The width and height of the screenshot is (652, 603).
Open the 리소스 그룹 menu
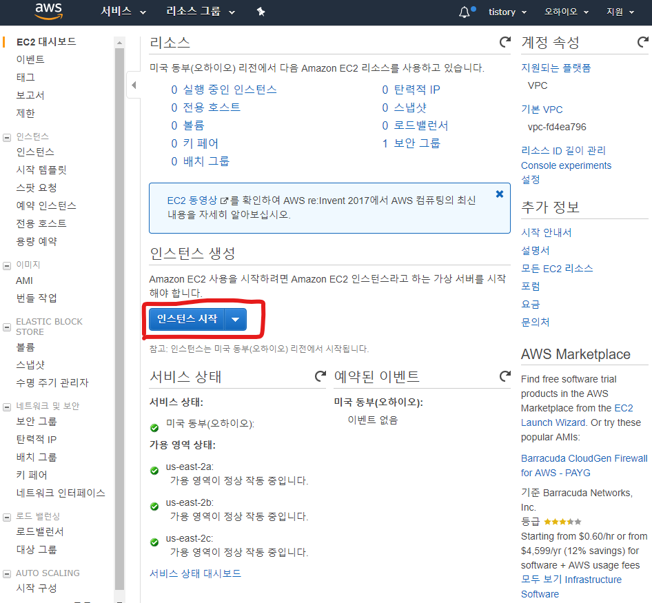[201, 12]
